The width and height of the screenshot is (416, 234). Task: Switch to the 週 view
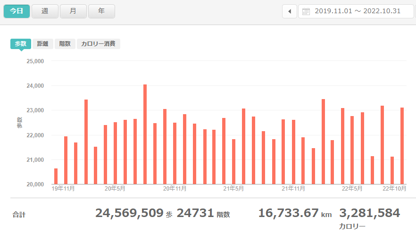(x=45, y=11)
